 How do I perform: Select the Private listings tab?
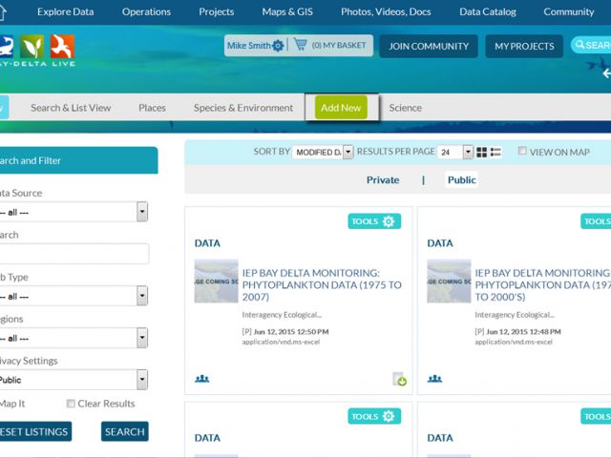(383, 180)
